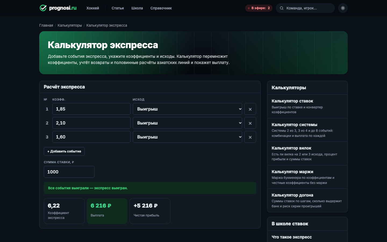Click the 'Расчёт экспресса' panel title
The image size is (387, 242).
[64, 87]
